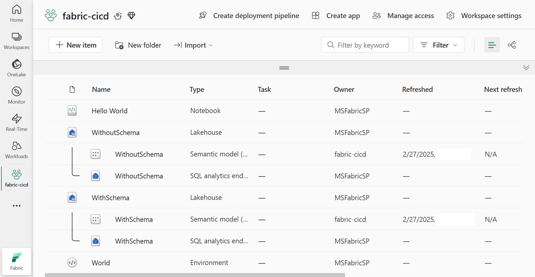Sort by Task column header
Viewport: 535px width, 277px height.
(264, 89)
